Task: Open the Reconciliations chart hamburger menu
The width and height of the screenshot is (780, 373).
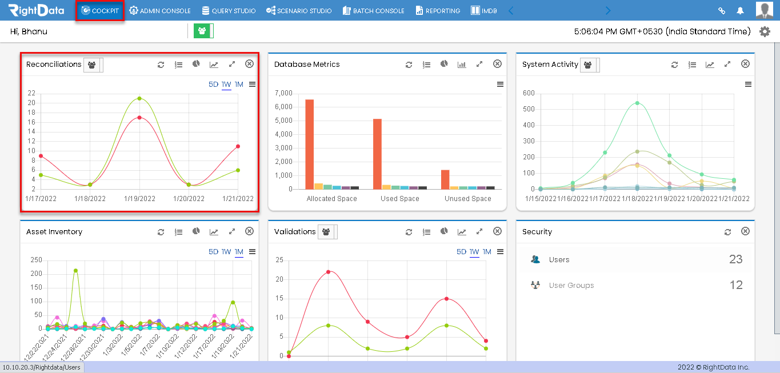Action: pyautogui.click(x=252, y=85)
